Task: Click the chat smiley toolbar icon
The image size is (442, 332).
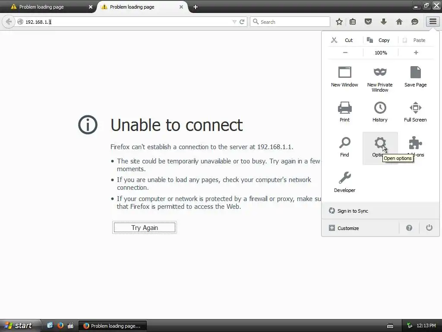Action: coord(415,22)
